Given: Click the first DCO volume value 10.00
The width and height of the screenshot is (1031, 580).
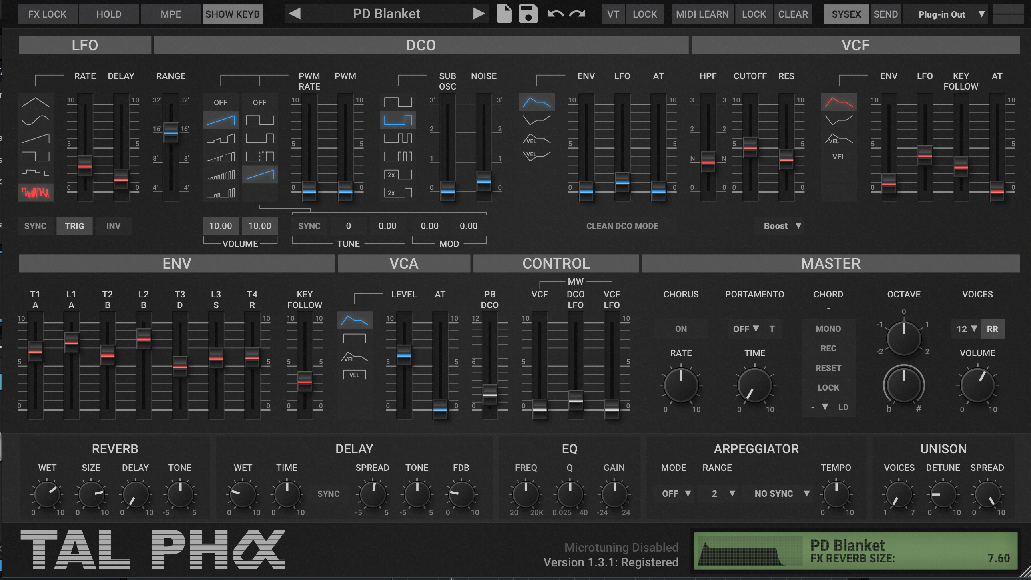Looking at the screenshot, I should (220, 226).
